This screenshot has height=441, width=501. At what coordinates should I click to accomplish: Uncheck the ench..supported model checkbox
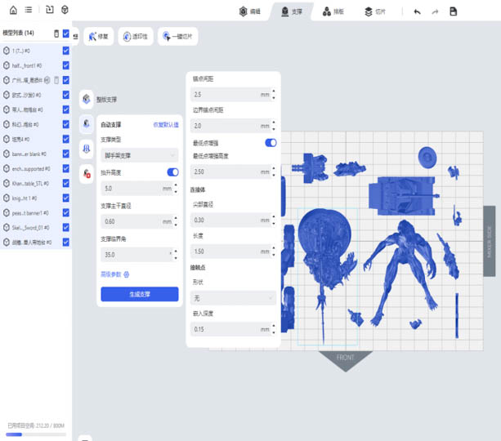click(x=66, y=168)
